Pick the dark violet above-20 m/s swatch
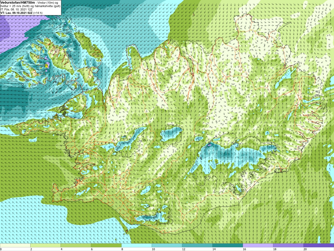Viewport: 334px width, 251px height. point(319,246)
